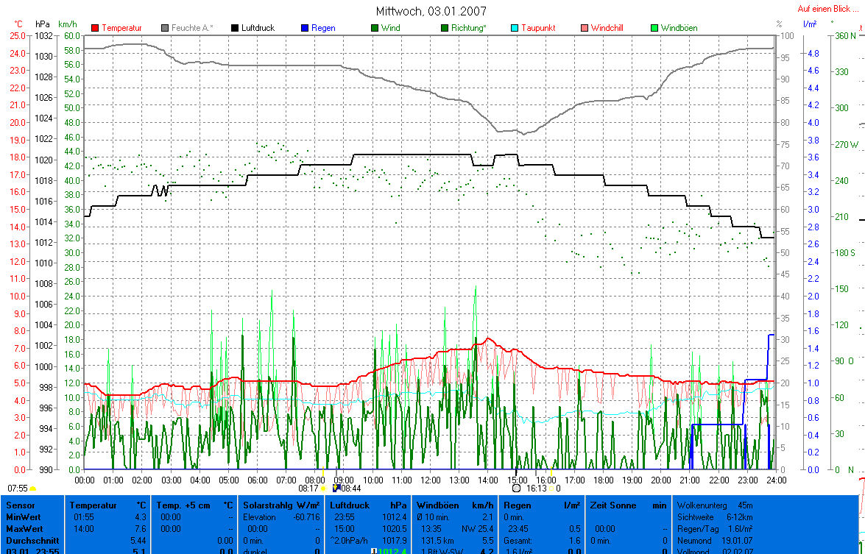Click the date title Mittwoch, 03.01.2007
The image size is (865, 554).
[431, 11]
